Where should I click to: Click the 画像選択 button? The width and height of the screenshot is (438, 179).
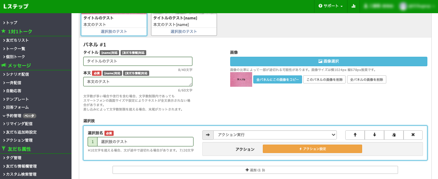(x=328, y=61)
